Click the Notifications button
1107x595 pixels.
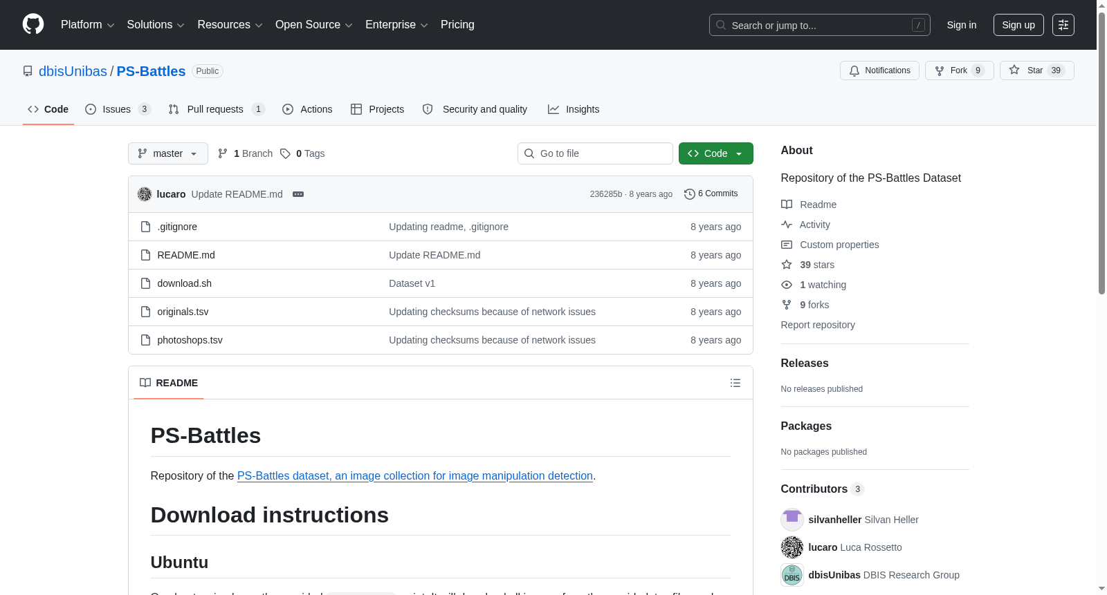click(x=879, y=70)
